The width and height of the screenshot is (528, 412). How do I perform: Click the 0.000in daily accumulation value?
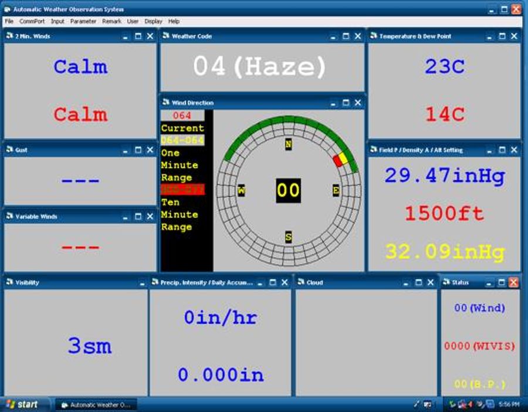[x=221, y=374]
